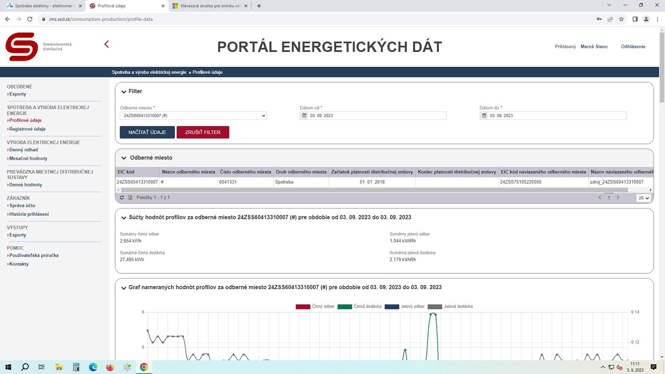The height and width of the screenshot is (374, 665).
Task: Bookmark page with the star icon
Action: tap(621, 19)
